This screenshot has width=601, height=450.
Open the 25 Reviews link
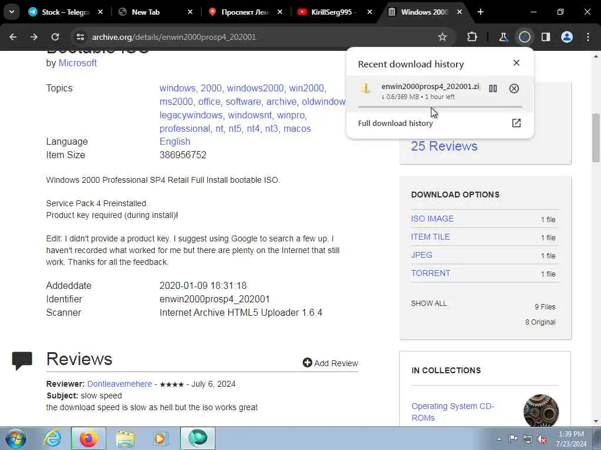[444, 146]
